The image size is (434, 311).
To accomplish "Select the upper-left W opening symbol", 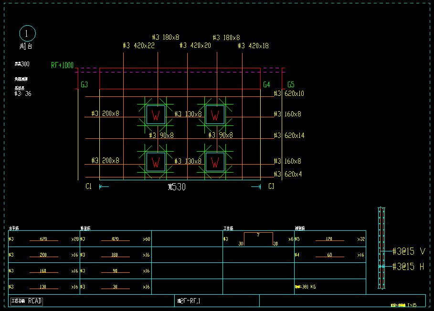I will (x=156, y=115).
